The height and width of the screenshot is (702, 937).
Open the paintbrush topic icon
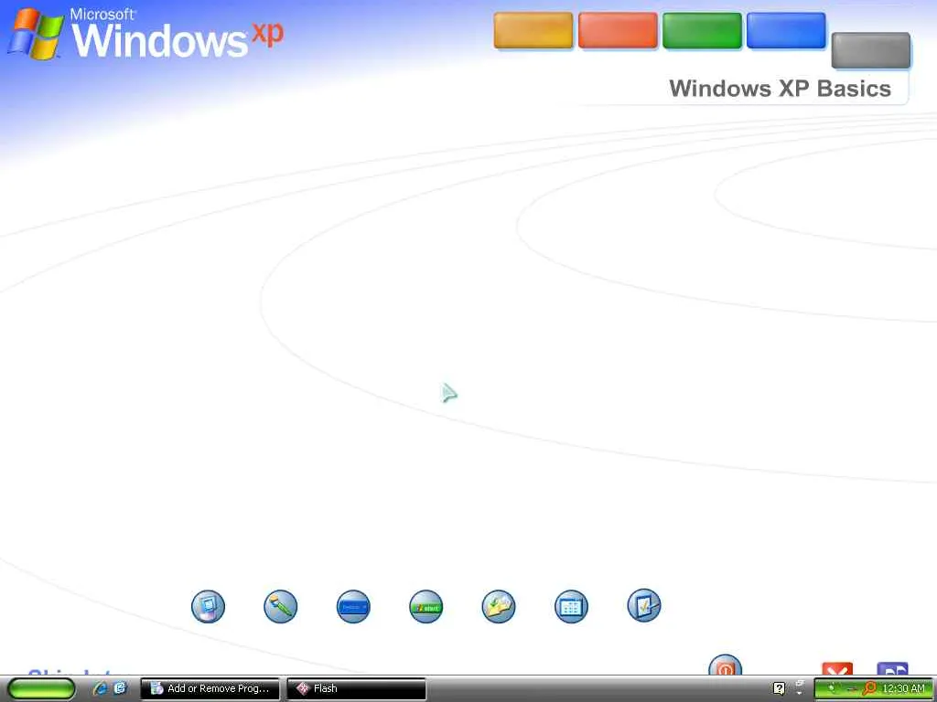click(x=280, y=607)
